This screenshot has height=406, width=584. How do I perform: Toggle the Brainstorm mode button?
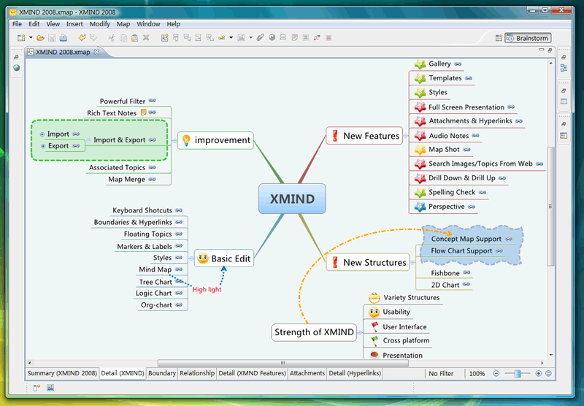[x=528, y=38]
